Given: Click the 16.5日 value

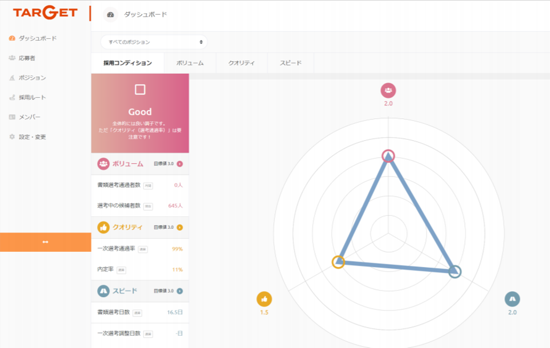Looking at the screenshot, I should point(175,312).
